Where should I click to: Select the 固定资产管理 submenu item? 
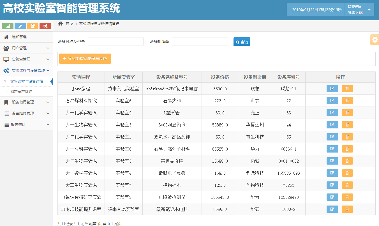click(x=21, y=91)
